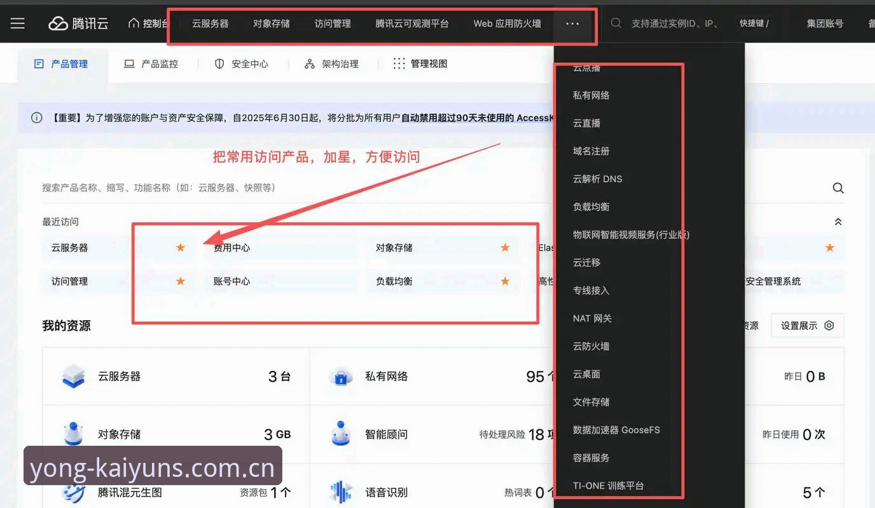875x508 pixels.
Task: Click the 云服务器 resource icon
Action: tap(74, 377)
